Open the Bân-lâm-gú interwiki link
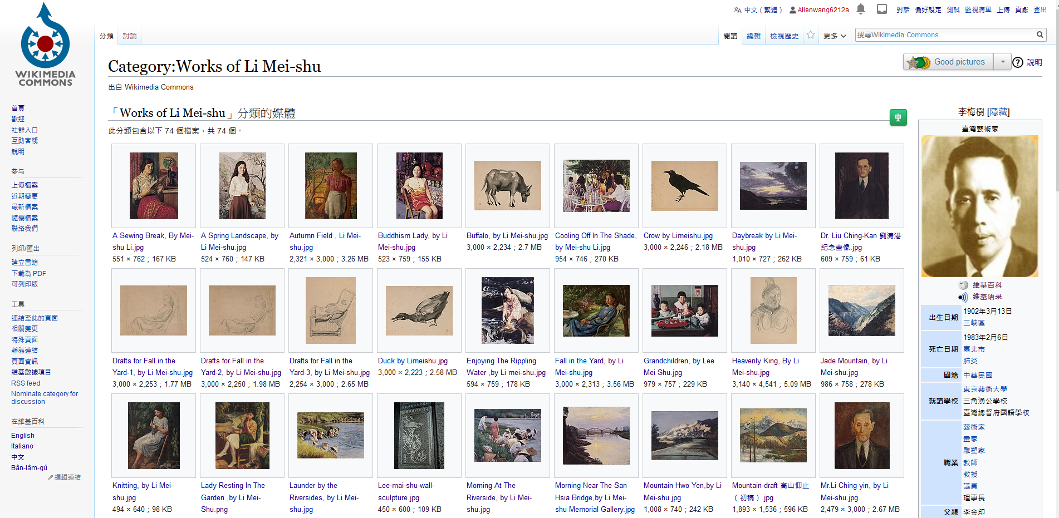 click(29, 468)
